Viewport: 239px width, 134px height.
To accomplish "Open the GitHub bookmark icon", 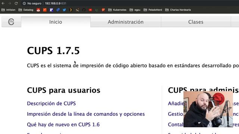I will (x=84, y=10).
